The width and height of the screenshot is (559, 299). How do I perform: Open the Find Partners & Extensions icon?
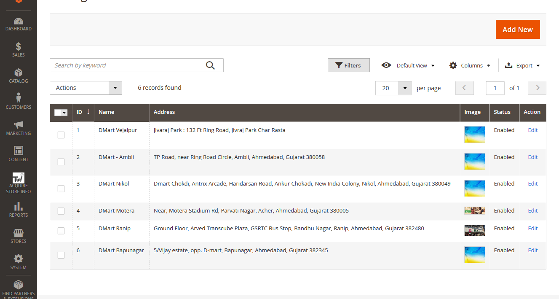point(18,285)
